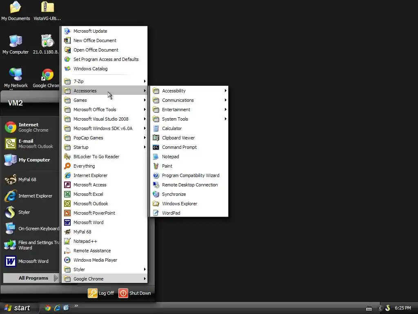
Task: Show more Quick Launch items chevron
Action: coord(76,306)
